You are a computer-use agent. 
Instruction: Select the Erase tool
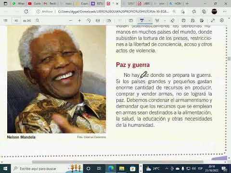pos(173,21)
